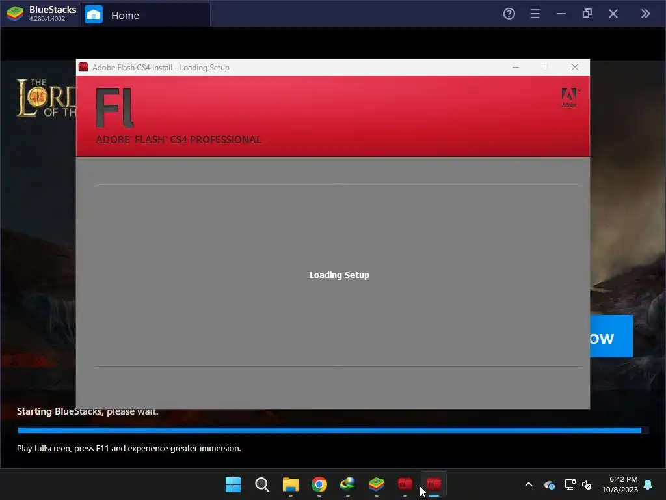666x500 pixels.
Task: Click the Loading Setup text
Action: (x=340, y=275)
